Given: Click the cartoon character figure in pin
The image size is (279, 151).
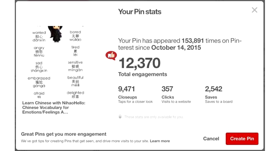Looking at the screenshot, I should [x=56, y=34].
